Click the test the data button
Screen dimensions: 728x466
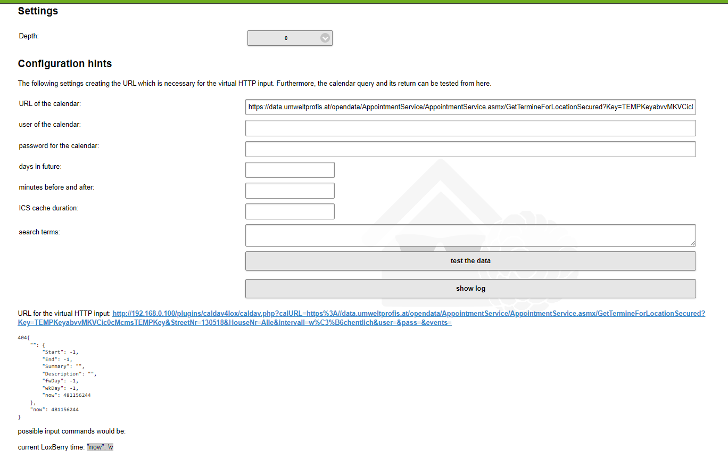470,261
